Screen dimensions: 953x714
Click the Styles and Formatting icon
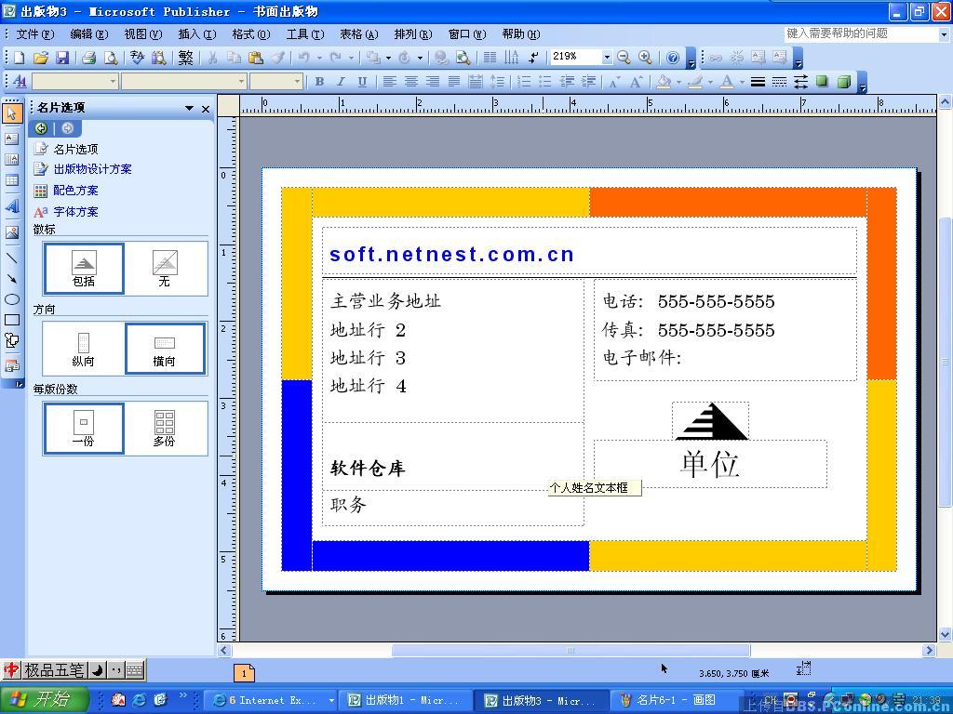pyautogui.click(x=20, y=82)
